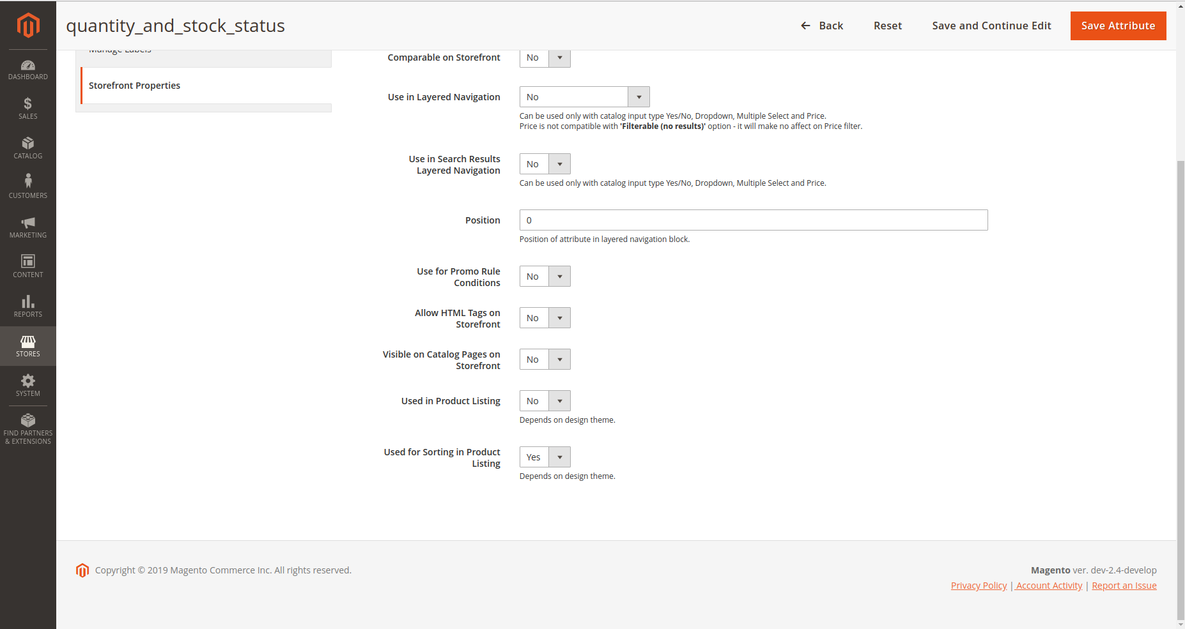The height and width of the screenshot is (629, 1185).
Task: Open the Report an Issue link
Action: pyautogui.click(x=1124, y=586)
